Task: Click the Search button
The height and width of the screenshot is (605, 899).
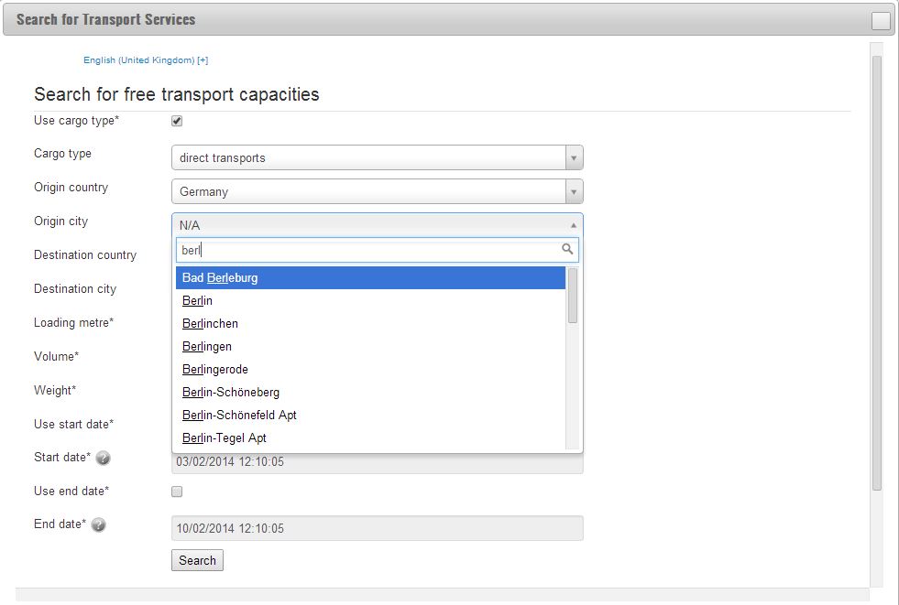Action: click(197, 560)
